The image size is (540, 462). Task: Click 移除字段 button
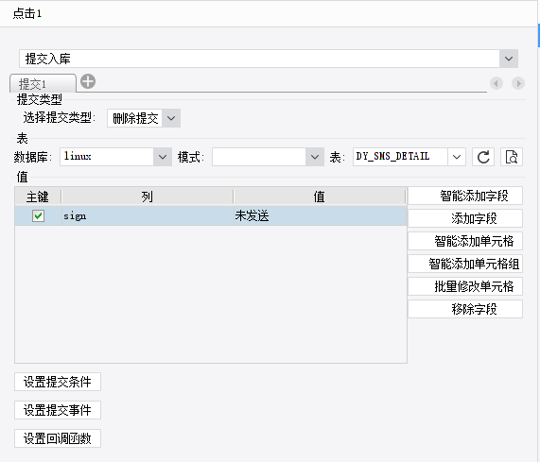(x=465, y=309)
